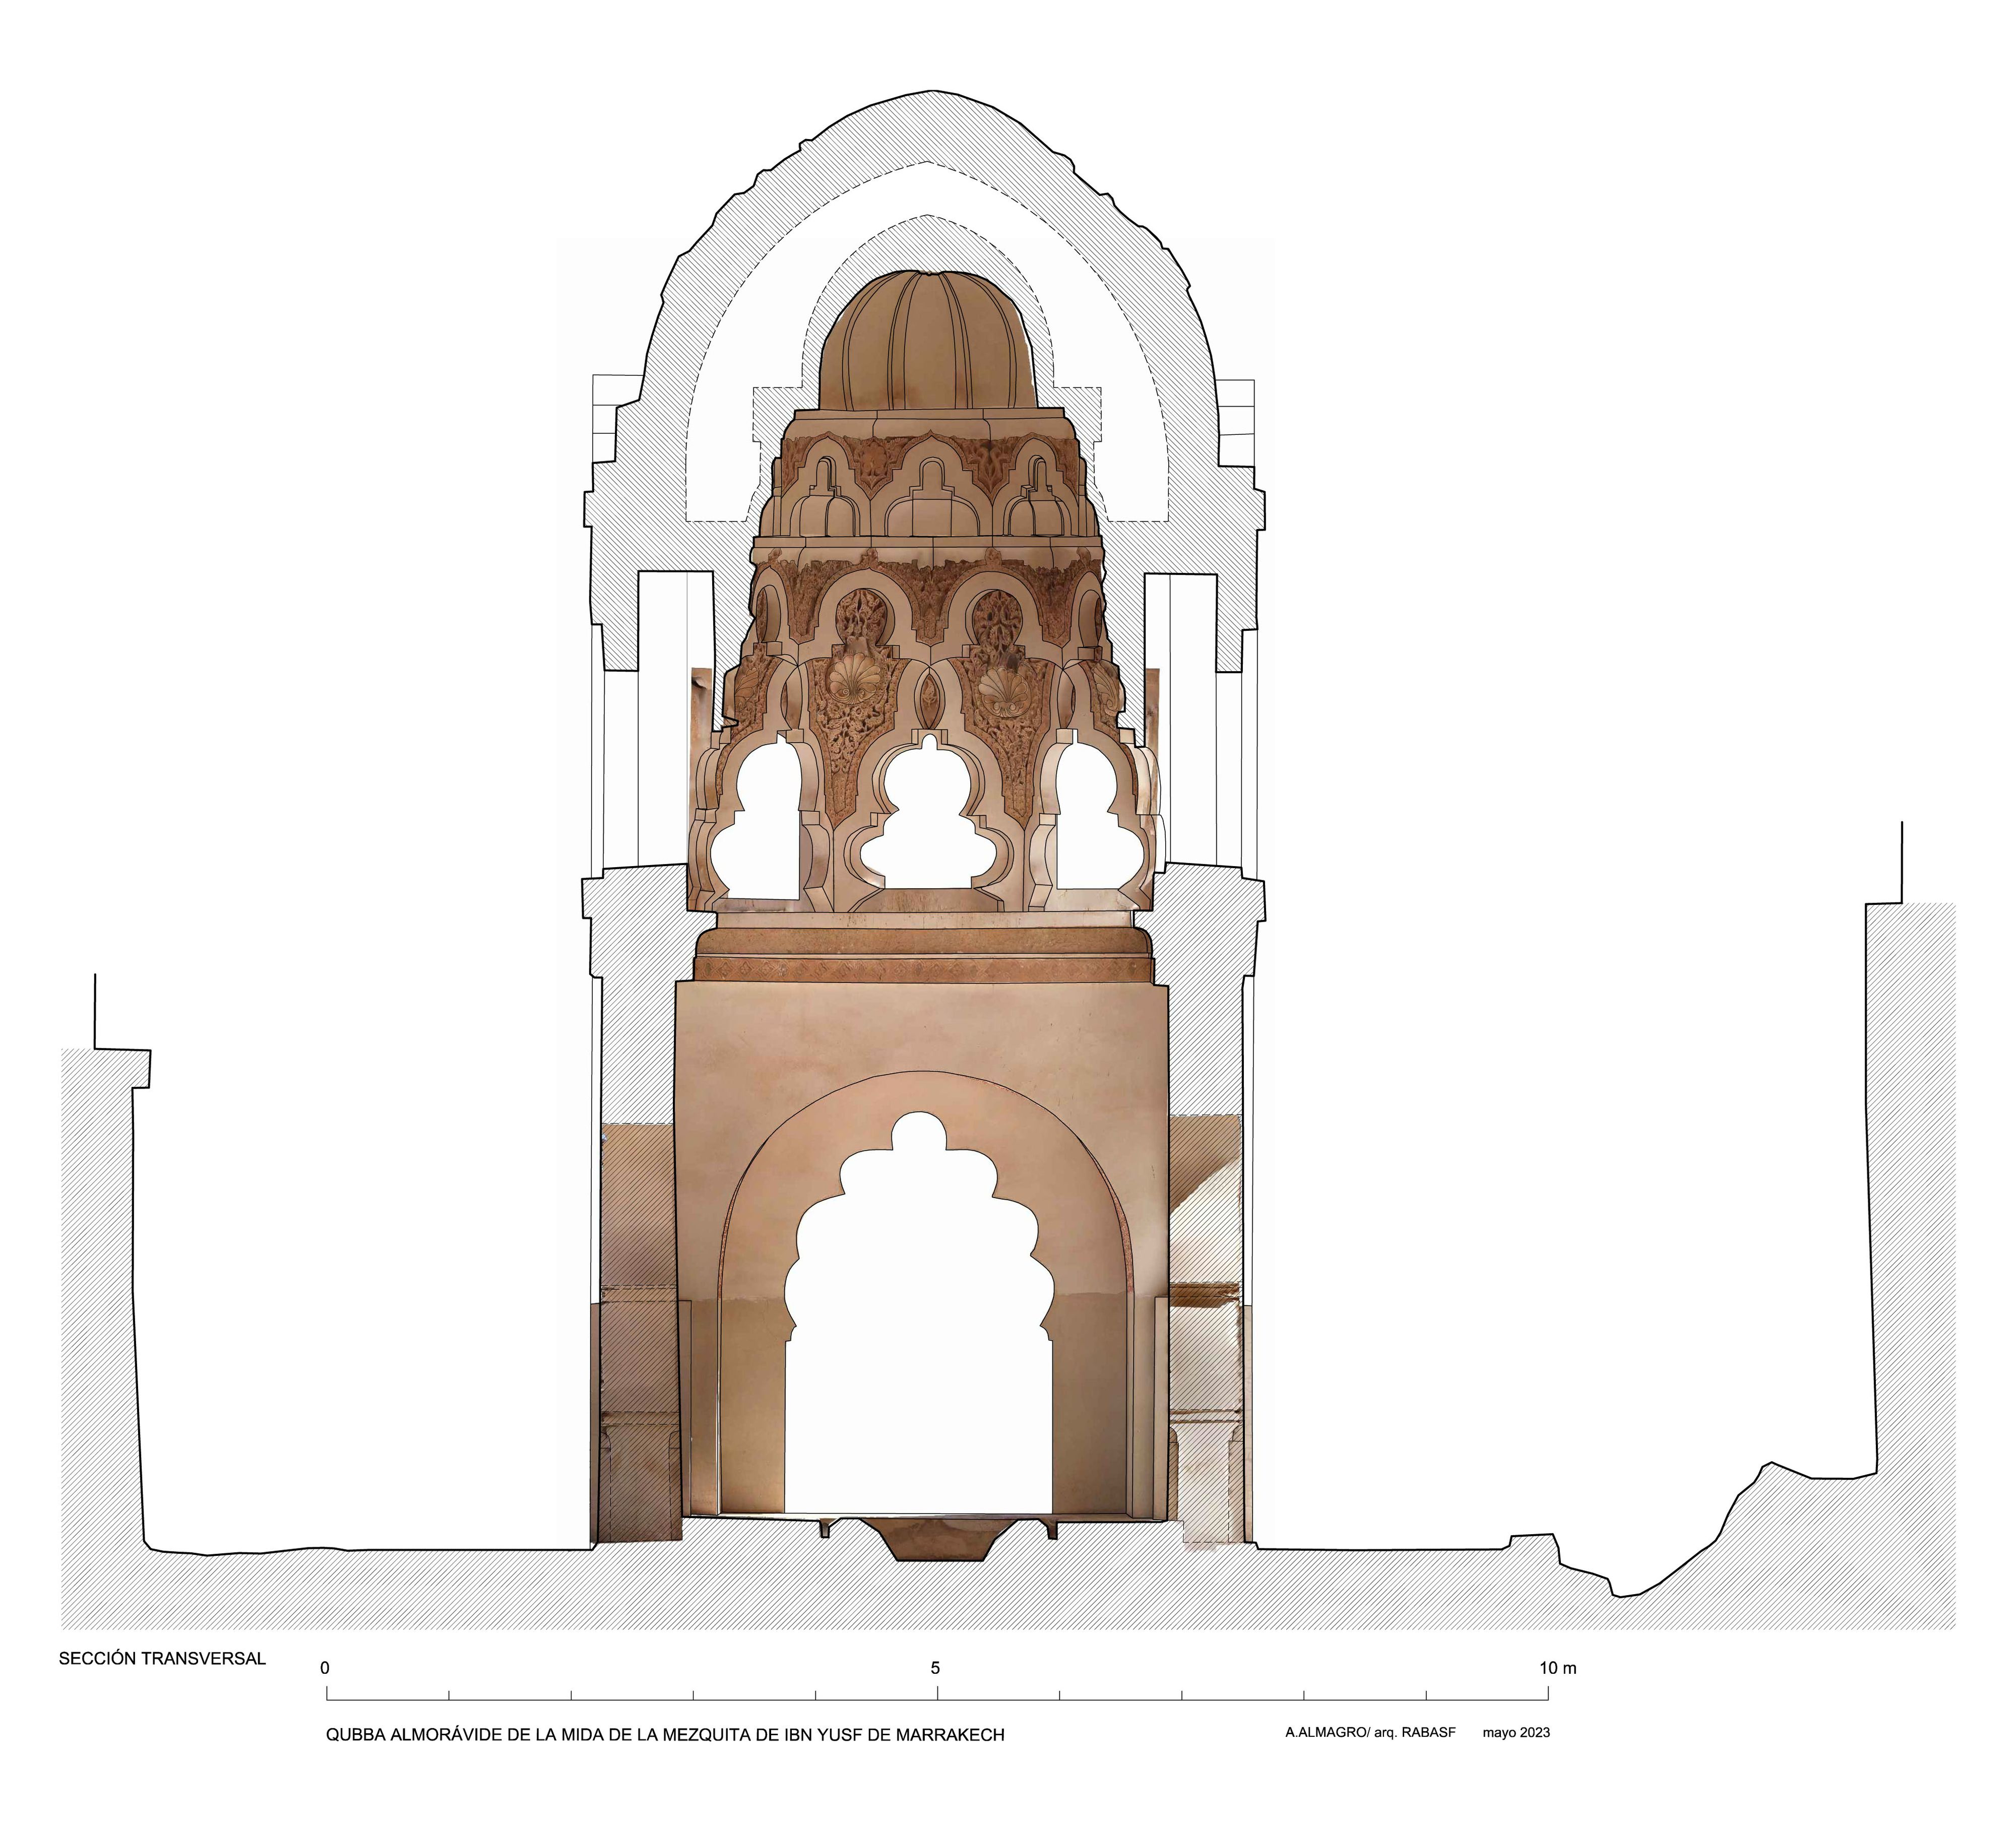
Task: Click the scale bar '0' label
Action: coord(325,1668)
